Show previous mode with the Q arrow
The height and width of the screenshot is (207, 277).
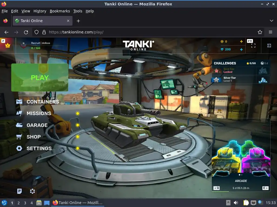point(217,188)
